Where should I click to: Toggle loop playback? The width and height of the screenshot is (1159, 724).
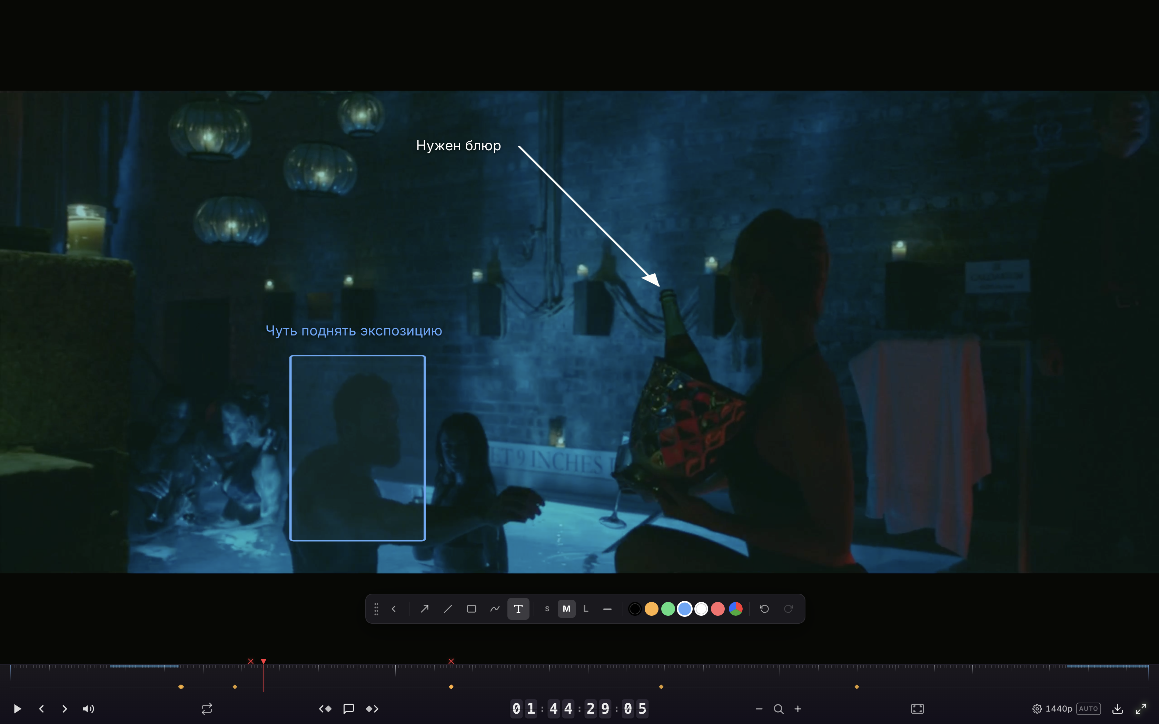pyautogui.click(x=207, y=709)
